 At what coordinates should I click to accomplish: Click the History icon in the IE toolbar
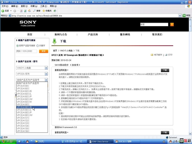coord(55,11)
